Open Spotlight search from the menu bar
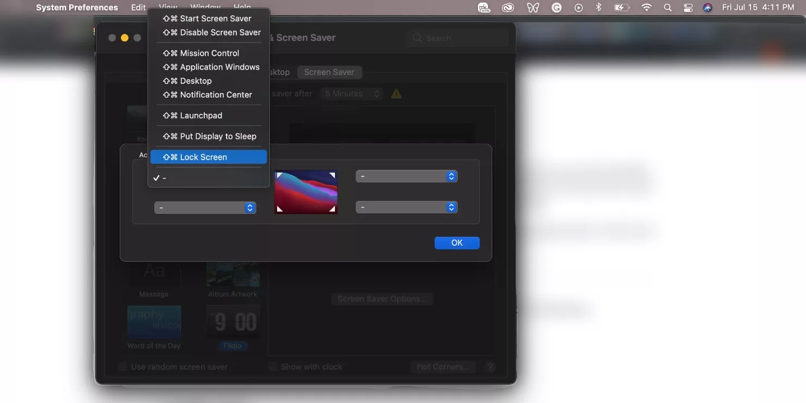 (x=668, y=8)
